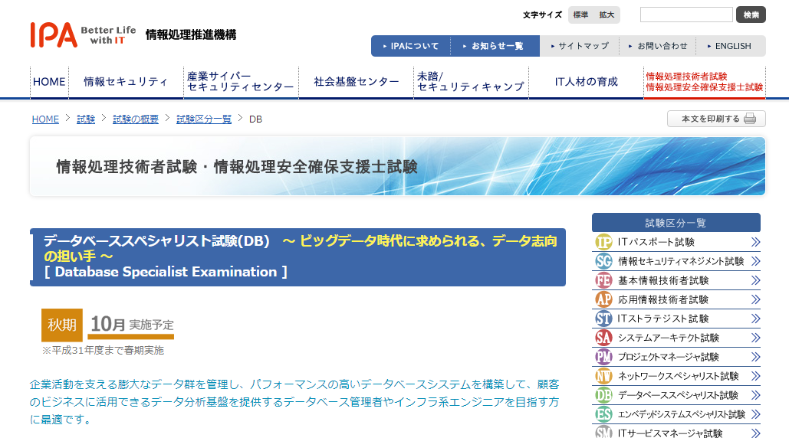Click the SG icon for 情報セキュリティマネジメント試験
The width and height of the screenshot is (789, 438).
603,261
